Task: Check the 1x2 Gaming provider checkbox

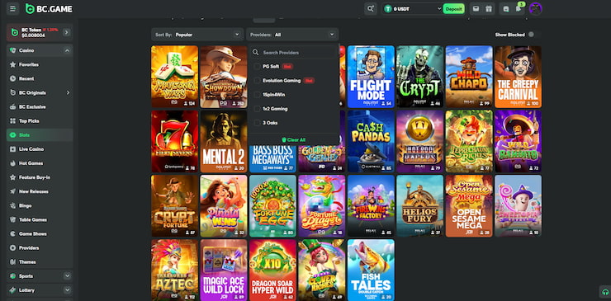Action: point(257,109)
